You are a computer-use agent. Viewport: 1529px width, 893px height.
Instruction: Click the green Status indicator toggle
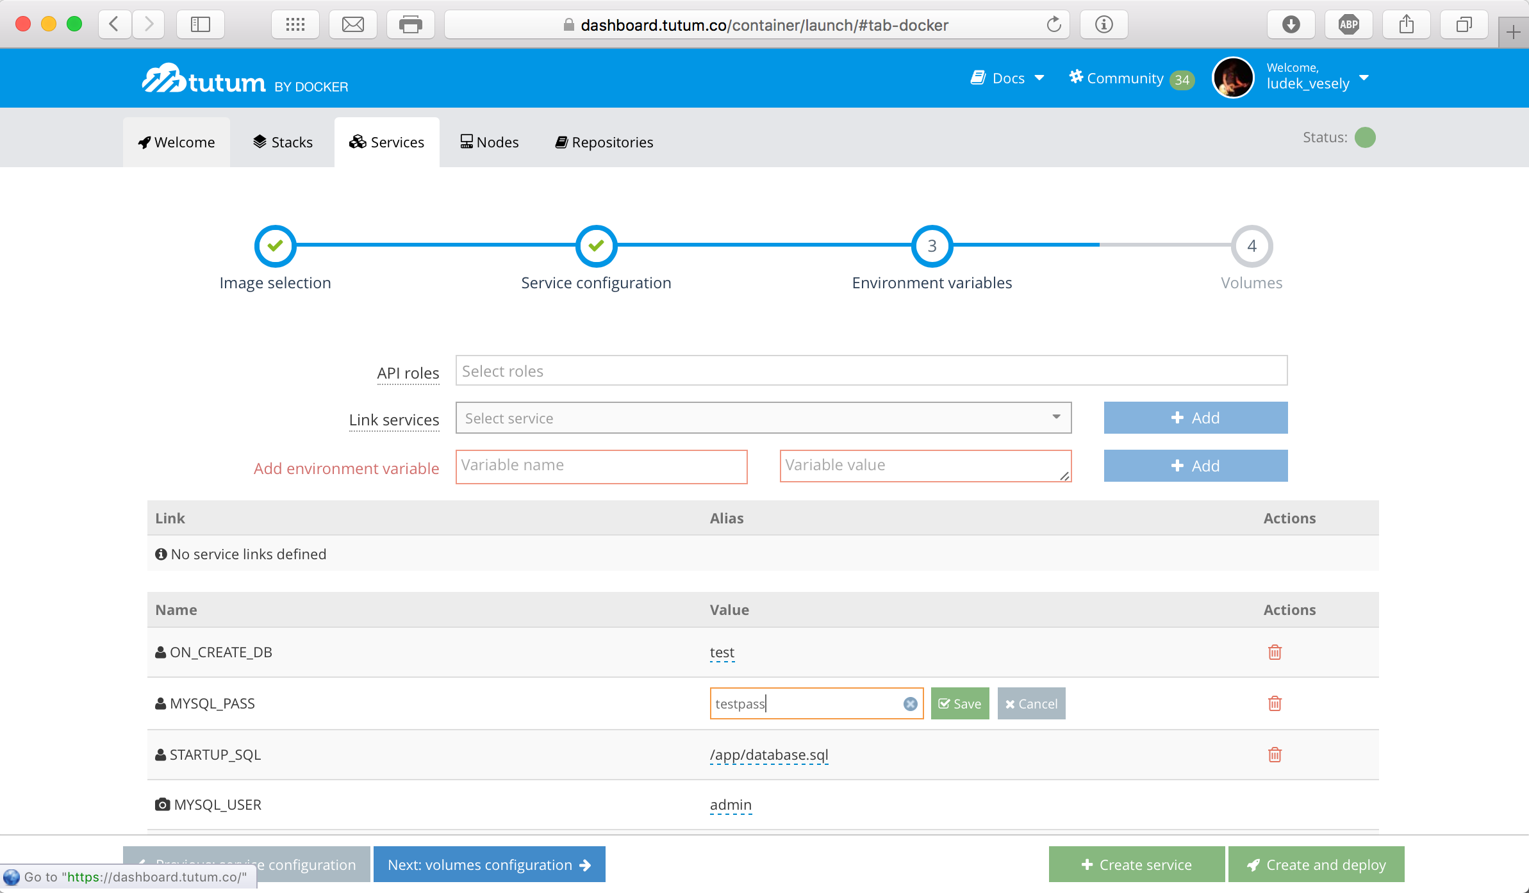click(1365, 136)
